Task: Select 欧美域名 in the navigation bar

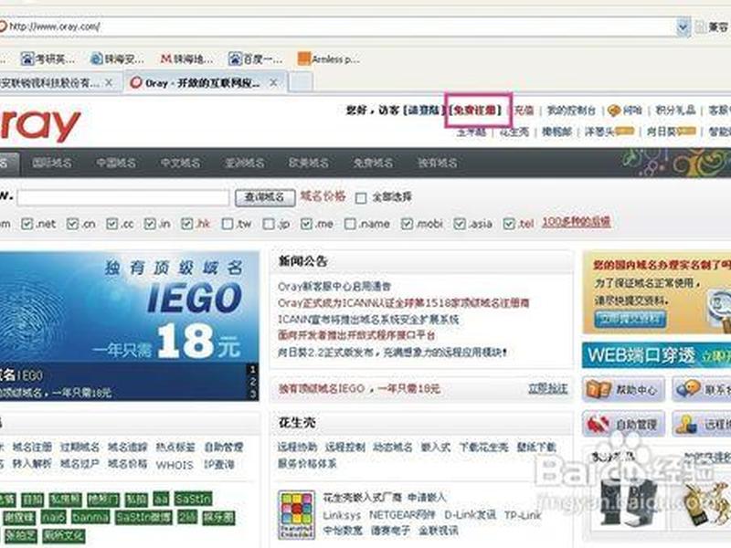Action: [309, 163]
